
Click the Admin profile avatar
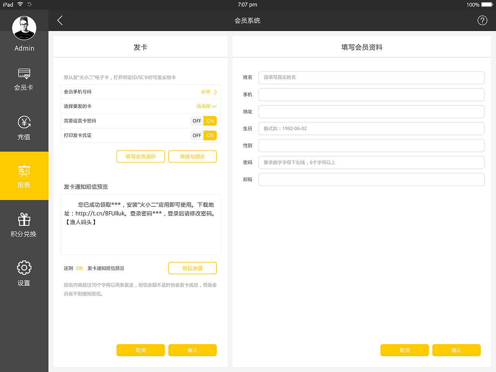[24, 28]
